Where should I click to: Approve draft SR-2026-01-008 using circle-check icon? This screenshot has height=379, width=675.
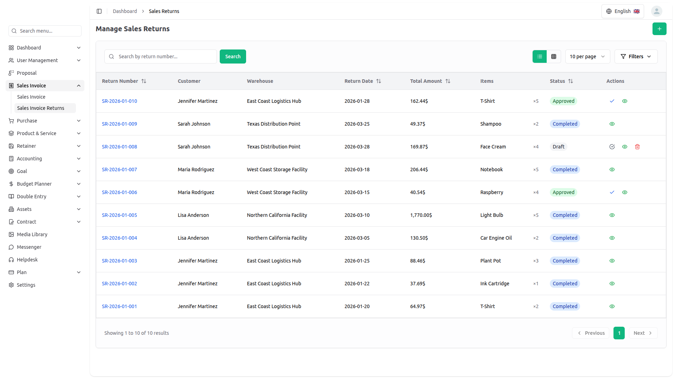click(612, 147)
